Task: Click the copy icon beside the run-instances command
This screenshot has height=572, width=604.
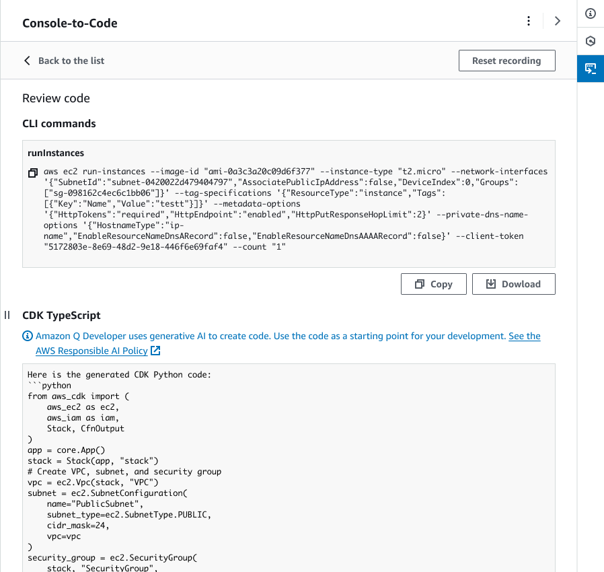Action: click(33, 173)
